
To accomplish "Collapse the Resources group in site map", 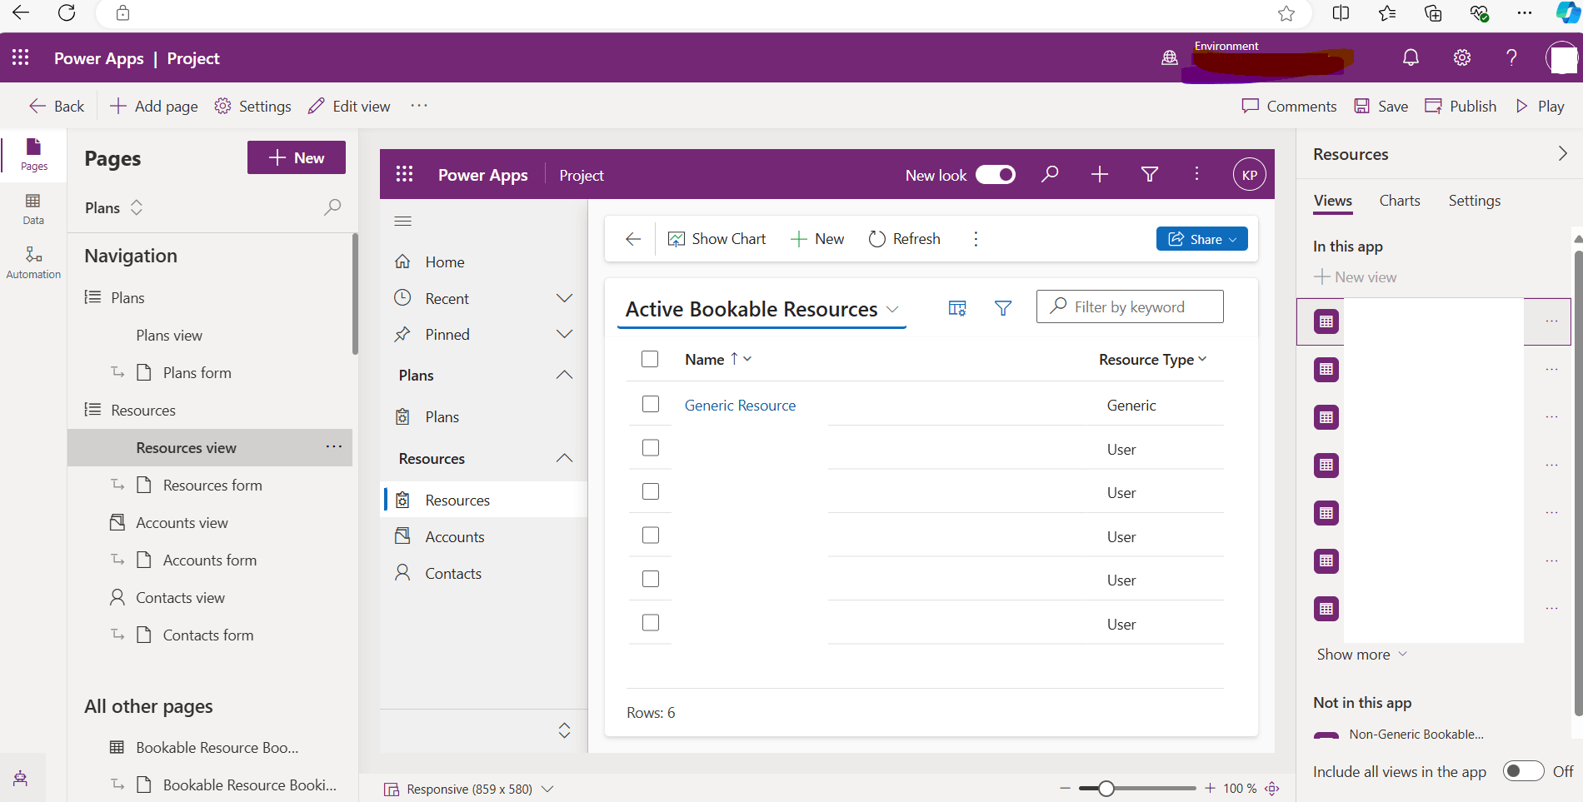I will pyautogui.click(x=564, y=458).
